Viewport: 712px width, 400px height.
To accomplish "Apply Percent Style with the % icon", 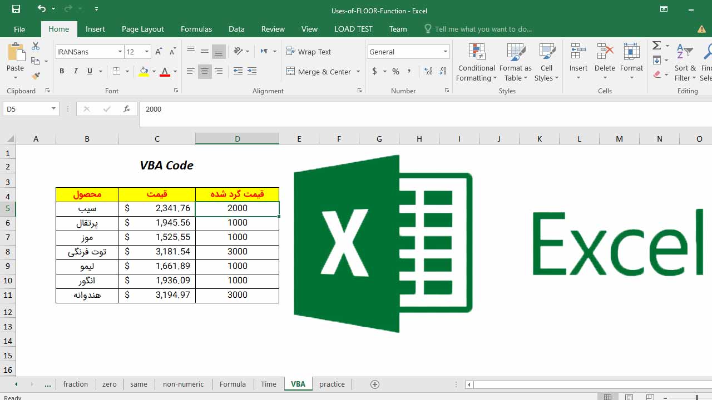I will click(395, 71).
